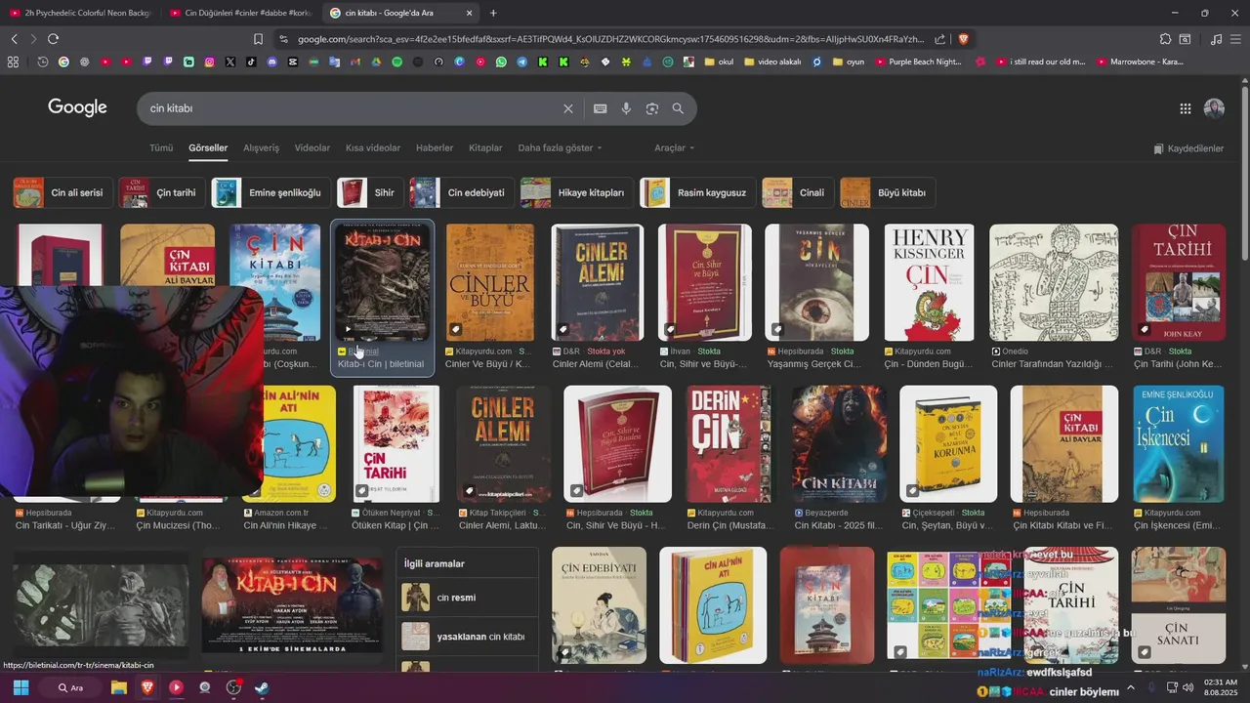Viewport: 1250px width, 703px height.
Task: Reload the page in the browser toolbar
Action: (53, 39)
